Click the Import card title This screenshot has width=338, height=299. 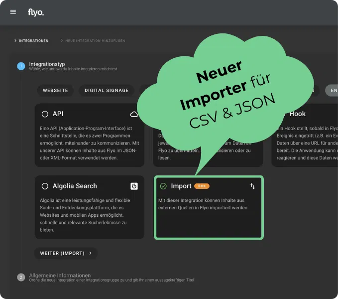[x=181, y=186]
